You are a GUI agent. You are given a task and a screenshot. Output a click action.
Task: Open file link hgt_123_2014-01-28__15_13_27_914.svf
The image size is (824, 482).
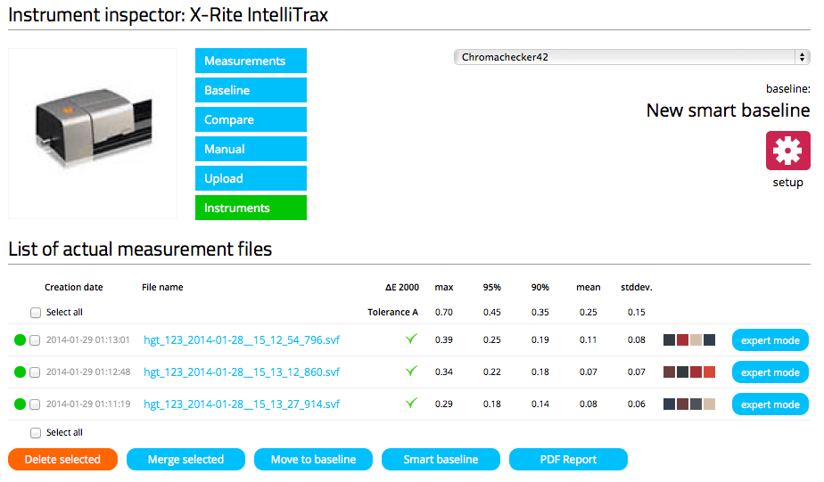242,404
